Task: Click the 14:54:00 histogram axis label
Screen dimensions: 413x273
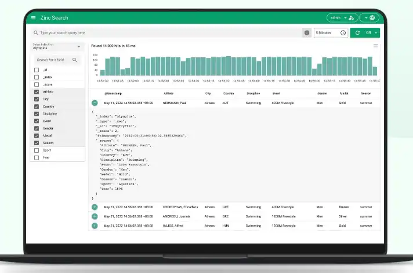Action: click(x=253, y=81)
